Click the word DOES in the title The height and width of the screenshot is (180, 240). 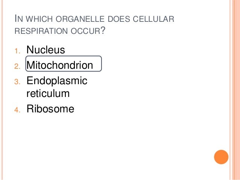click(119, 19)
